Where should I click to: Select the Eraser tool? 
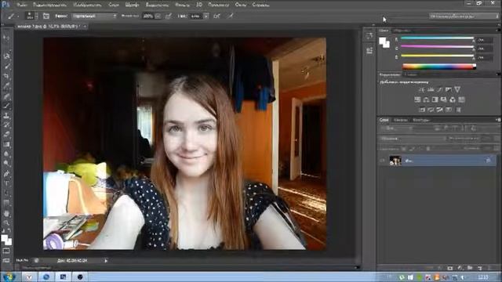coord(6,135)
